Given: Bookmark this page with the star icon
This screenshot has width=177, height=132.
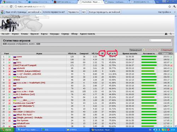Looking at the screenshot, I should click(170, 6).
